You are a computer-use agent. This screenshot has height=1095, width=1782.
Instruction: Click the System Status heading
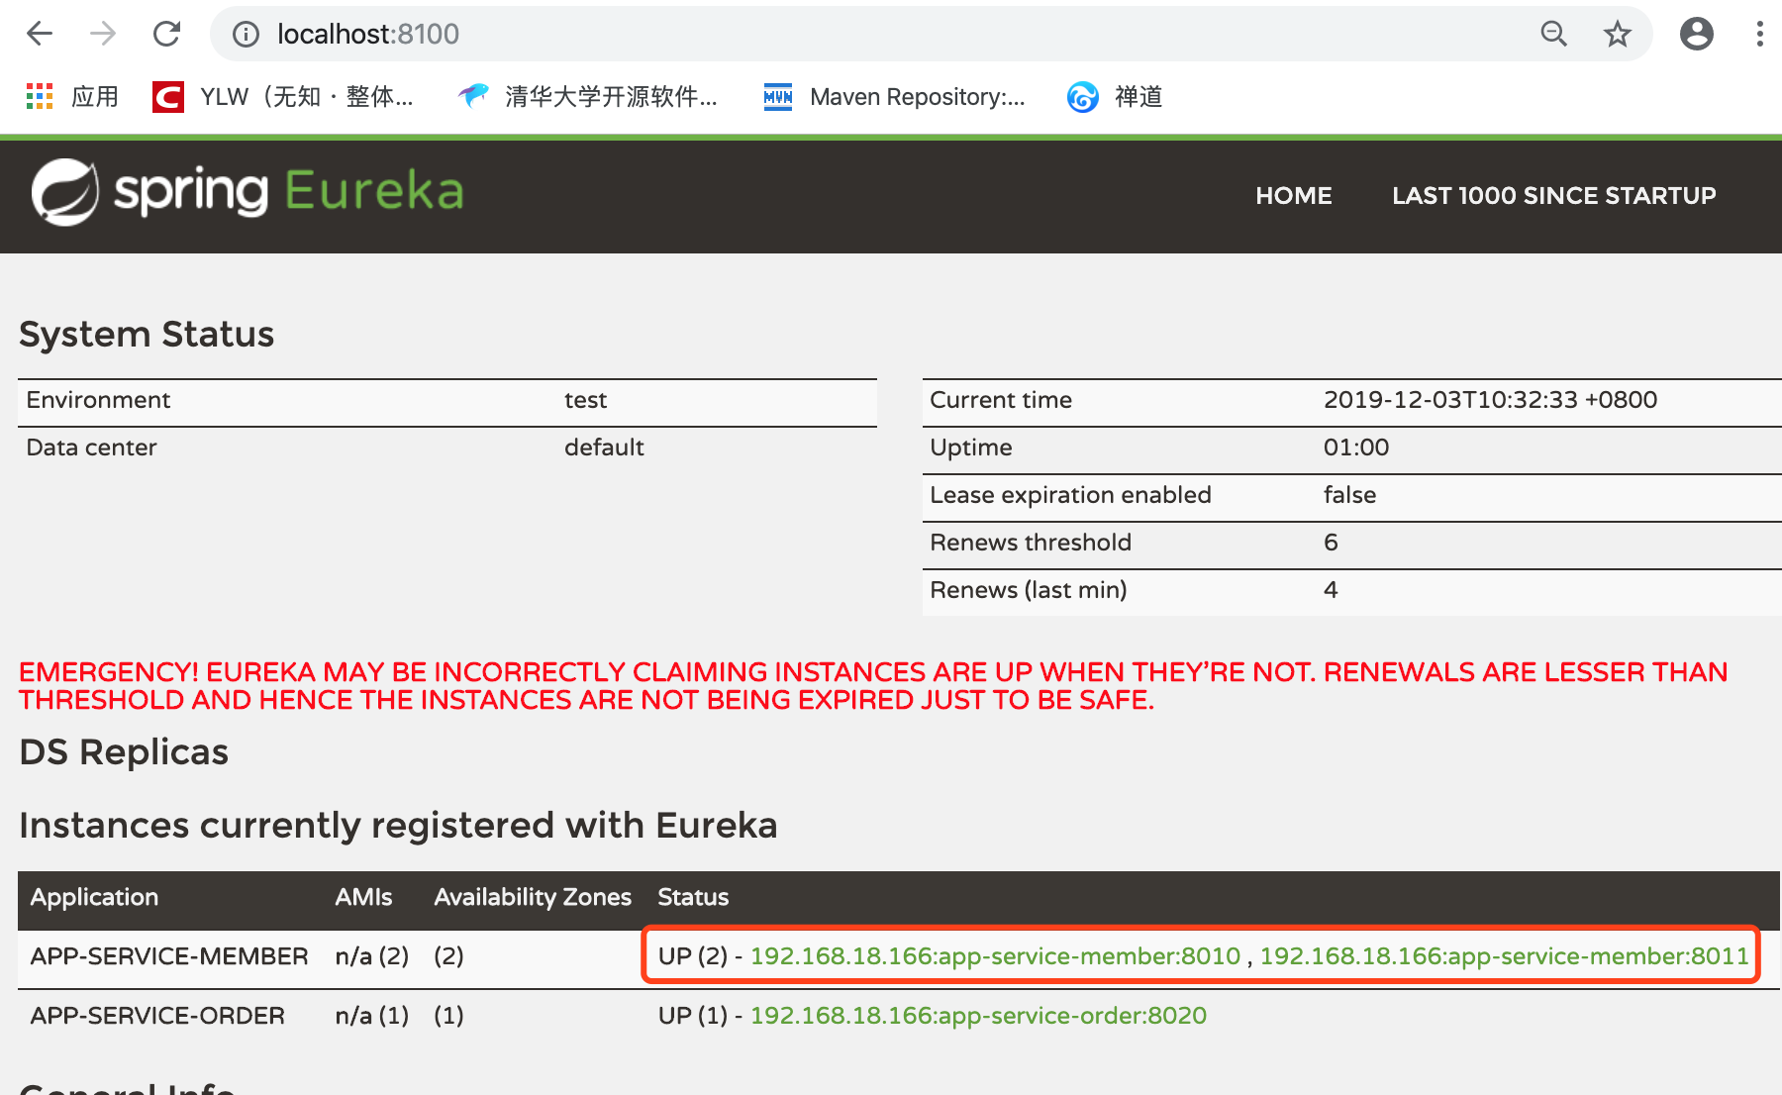click(147, 334)
